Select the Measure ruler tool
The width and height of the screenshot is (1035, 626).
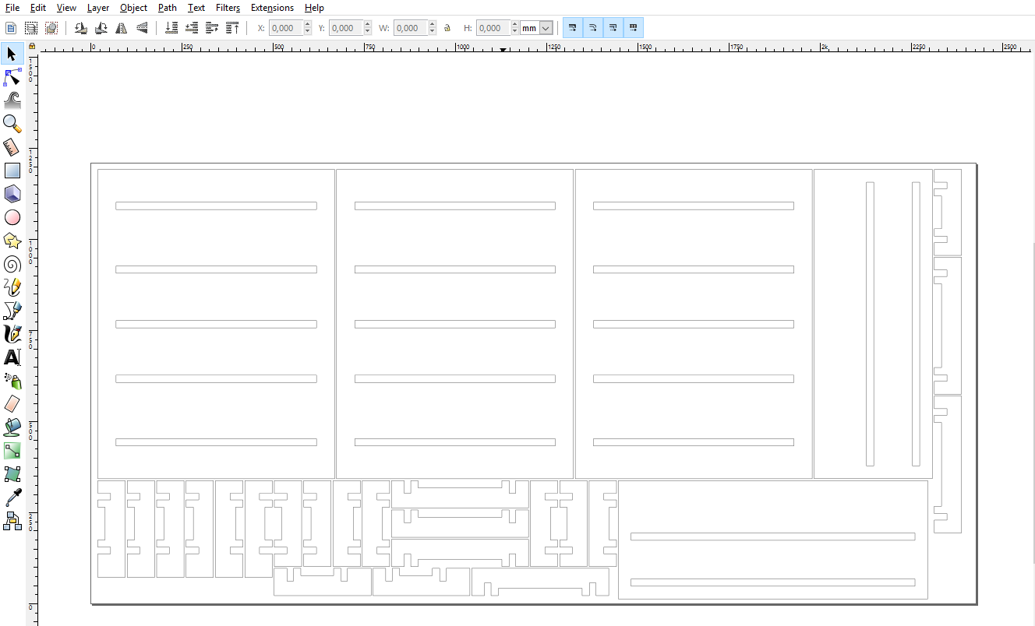tap(12, 147)
